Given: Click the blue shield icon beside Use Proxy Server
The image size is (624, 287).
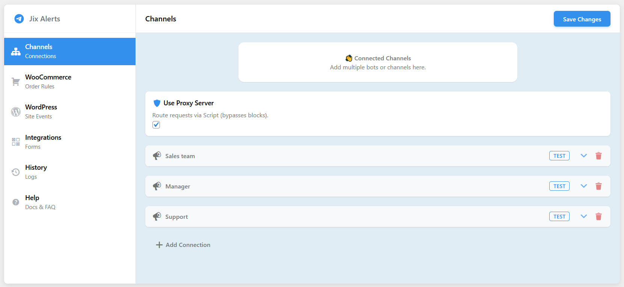Looking at the screenshot, I should pyautogui.click(x=157, y=103).
